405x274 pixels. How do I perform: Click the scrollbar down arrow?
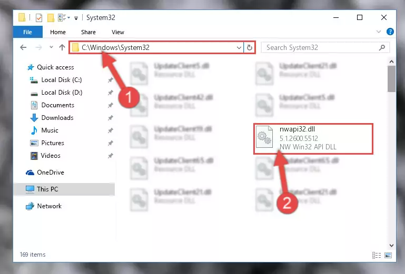391,246
